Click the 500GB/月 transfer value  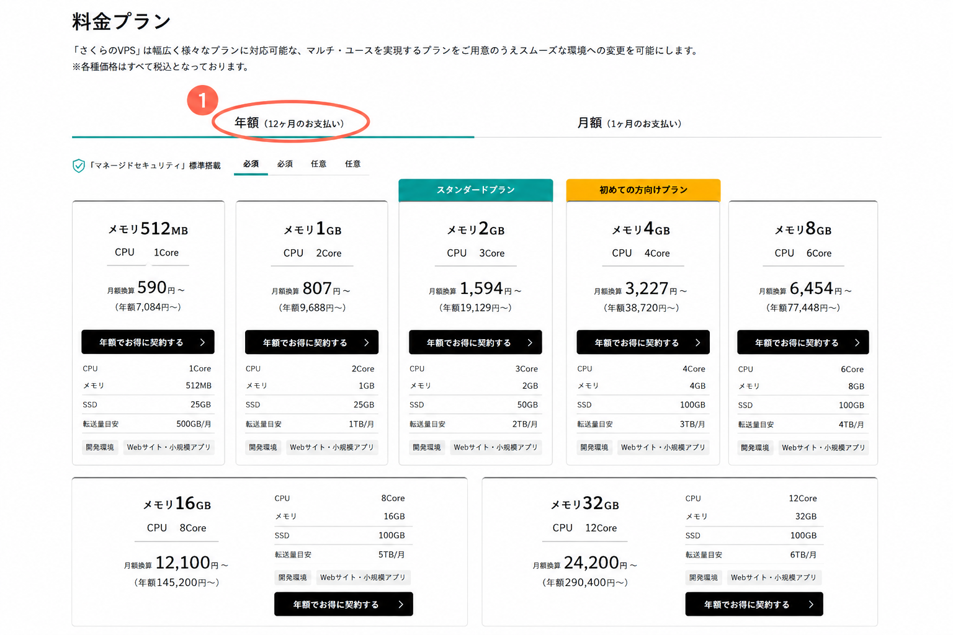pyautogui.click(x=194, y=424)
